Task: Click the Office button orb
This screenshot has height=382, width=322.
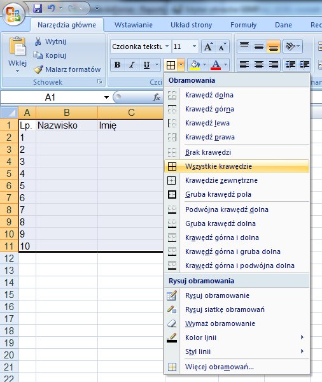Action: [13, 14]
